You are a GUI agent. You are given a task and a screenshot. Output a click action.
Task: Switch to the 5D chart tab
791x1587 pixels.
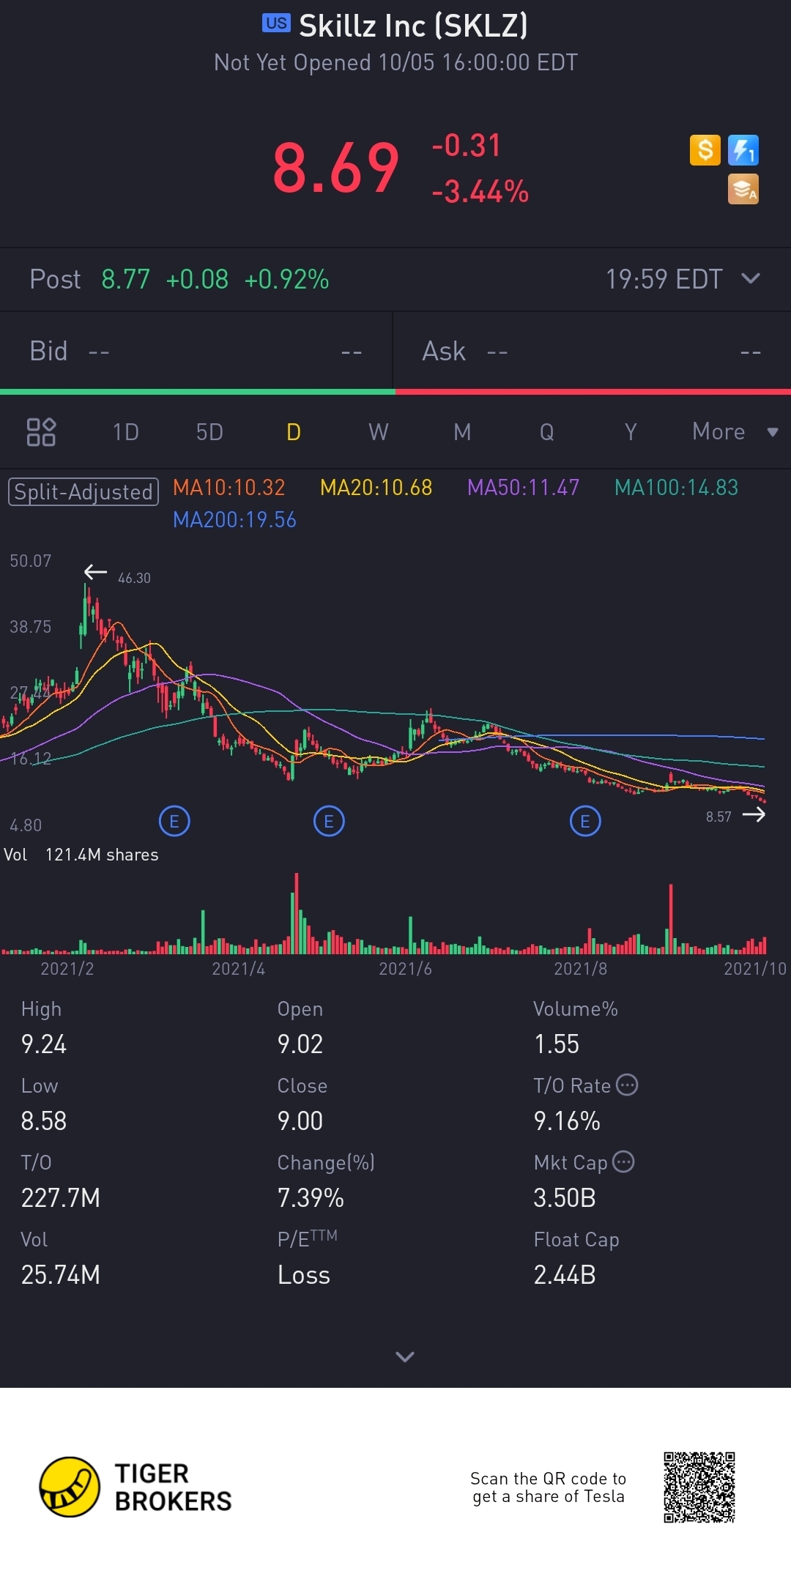[x=209, y=432]
